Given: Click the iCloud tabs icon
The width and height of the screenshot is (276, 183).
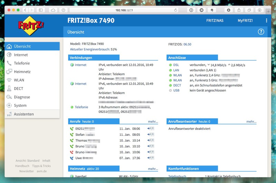Looking at the screenshot, I should coord(53,10).
